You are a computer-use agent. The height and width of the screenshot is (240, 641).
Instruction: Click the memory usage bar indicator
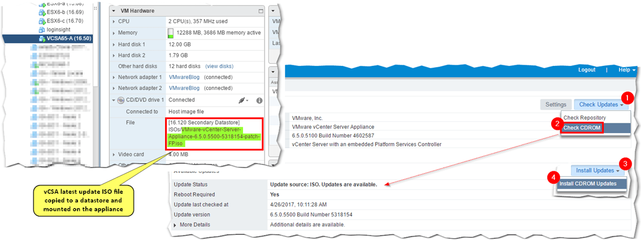click(x=171, y=33)
